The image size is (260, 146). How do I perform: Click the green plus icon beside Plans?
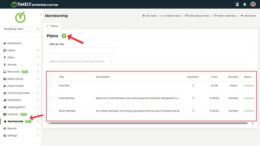64,36
